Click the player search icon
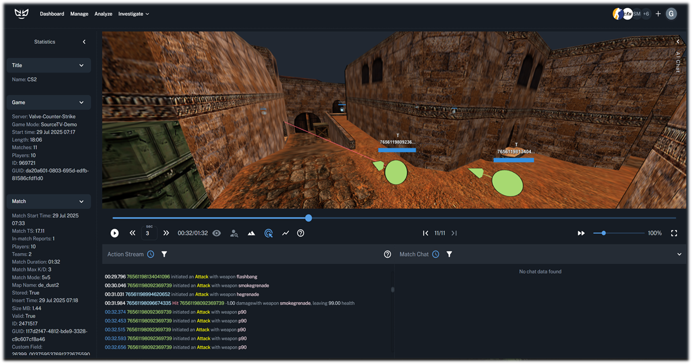Screen dimensions: 692x364 [x=234, y=233]
